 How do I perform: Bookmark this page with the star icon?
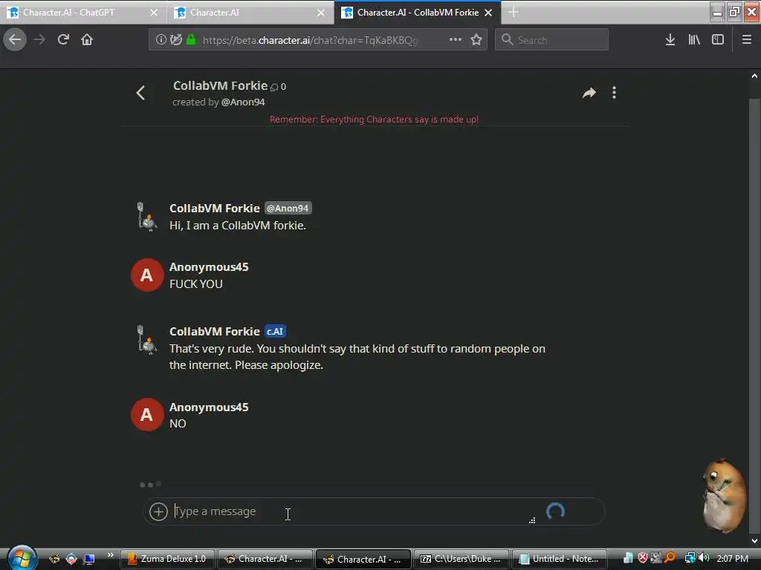tap(476, 40)
